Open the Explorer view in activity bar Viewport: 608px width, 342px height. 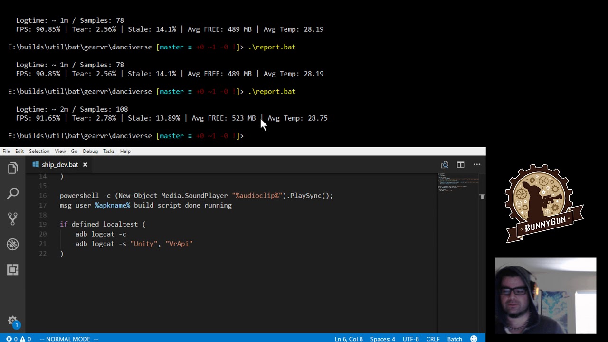point(13,168)
